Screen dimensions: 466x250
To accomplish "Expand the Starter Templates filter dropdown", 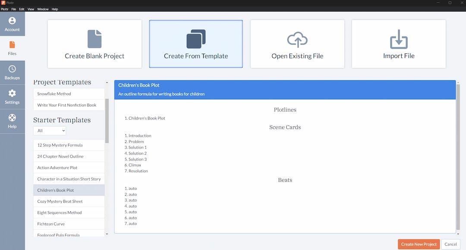I will tap(50, 130).
